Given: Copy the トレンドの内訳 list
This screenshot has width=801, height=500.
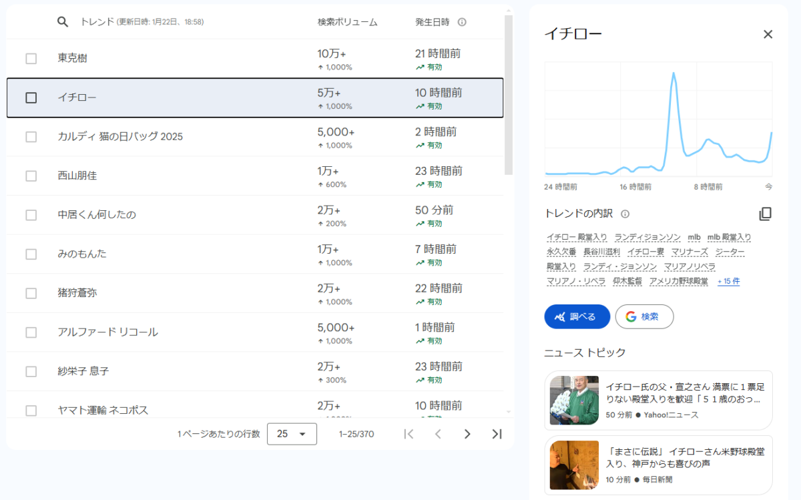Looking at the screenshot, I should 766,214.
